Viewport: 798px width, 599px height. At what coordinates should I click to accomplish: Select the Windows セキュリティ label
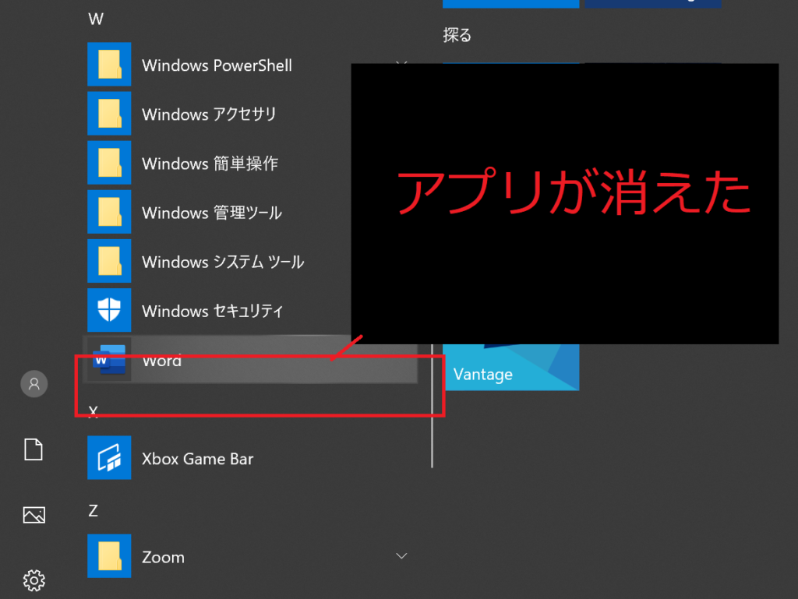coord(212,311)
